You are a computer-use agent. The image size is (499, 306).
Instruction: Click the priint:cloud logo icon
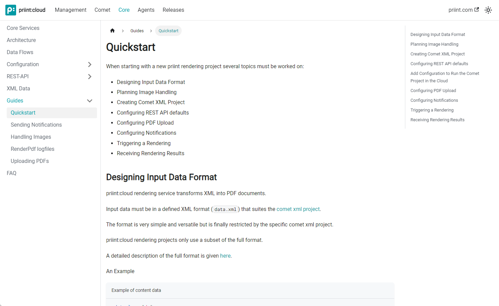point(11,10)
